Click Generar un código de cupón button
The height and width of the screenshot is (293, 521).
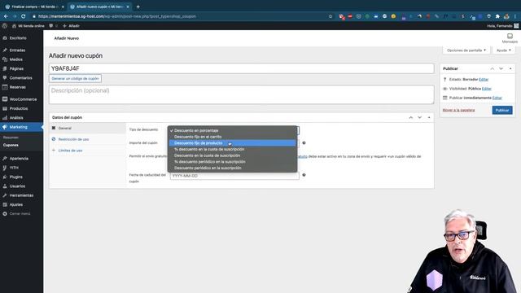[x=76, y=78]
